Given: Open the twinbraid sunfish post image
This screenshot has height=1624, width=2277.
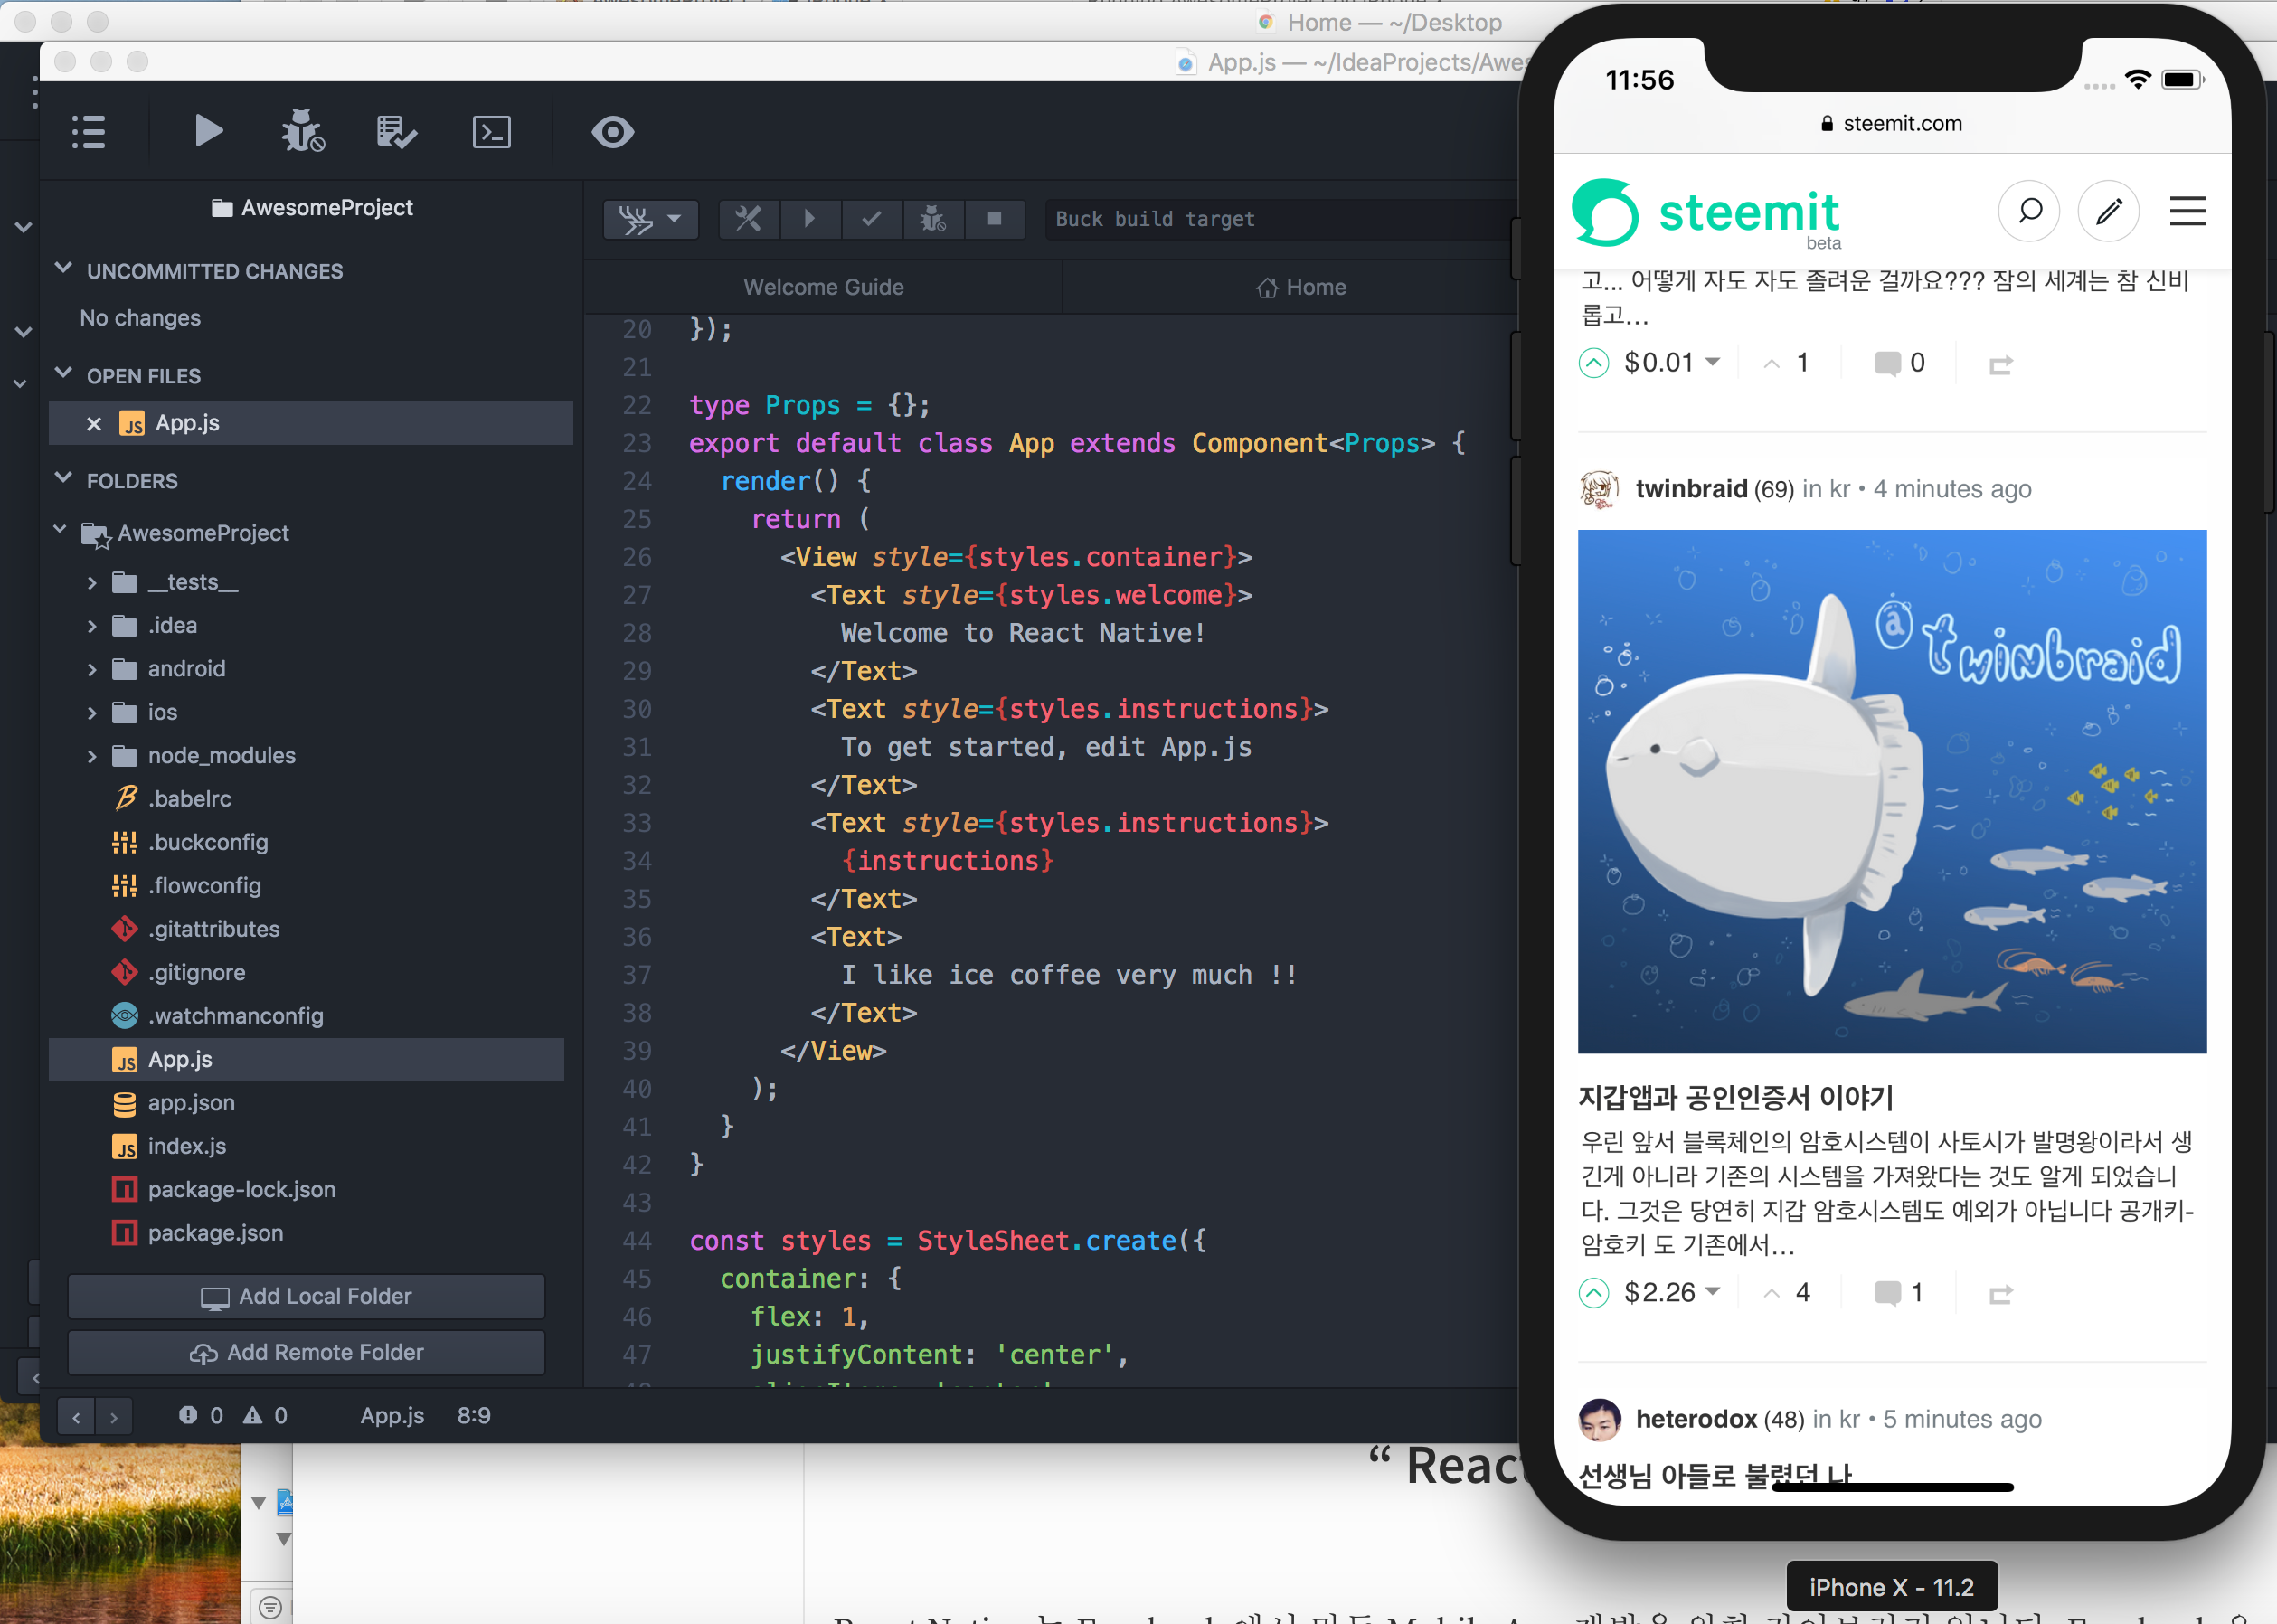Looking at the screenshot, I should tap(1891, 791).
